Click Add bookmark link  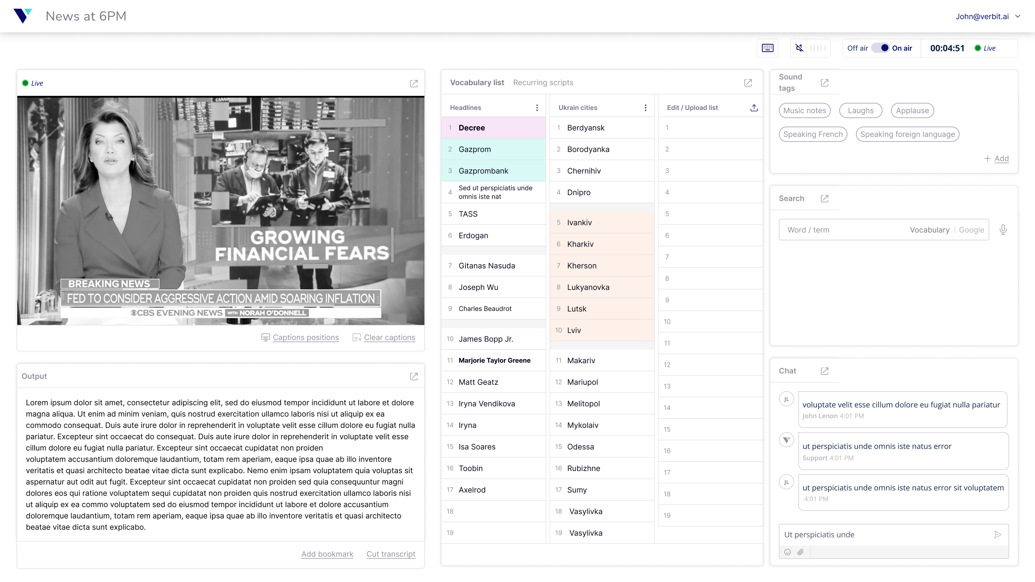point(327,554)
